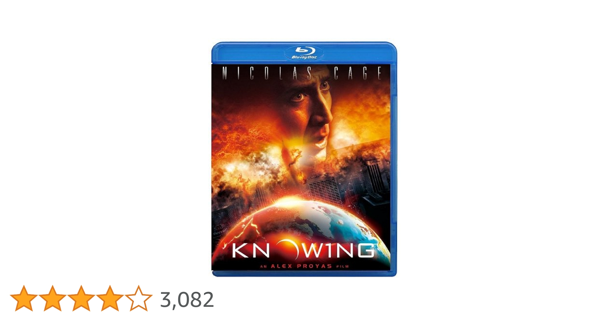Choose the third filled star
This screenshot has height=318, width=609.
(81, 298)
